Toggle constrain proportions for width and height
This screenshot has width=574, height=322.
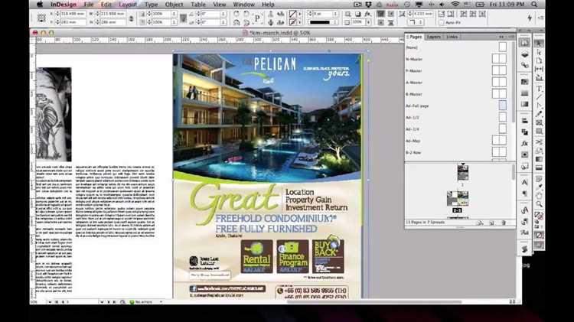pos(131,18)
